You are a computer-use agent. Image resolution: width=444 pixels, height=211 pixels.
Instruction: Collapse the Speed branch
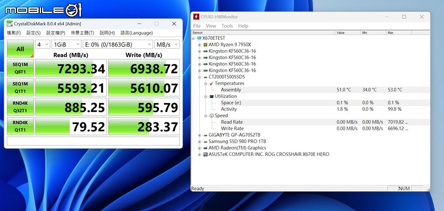coord(206,115)
